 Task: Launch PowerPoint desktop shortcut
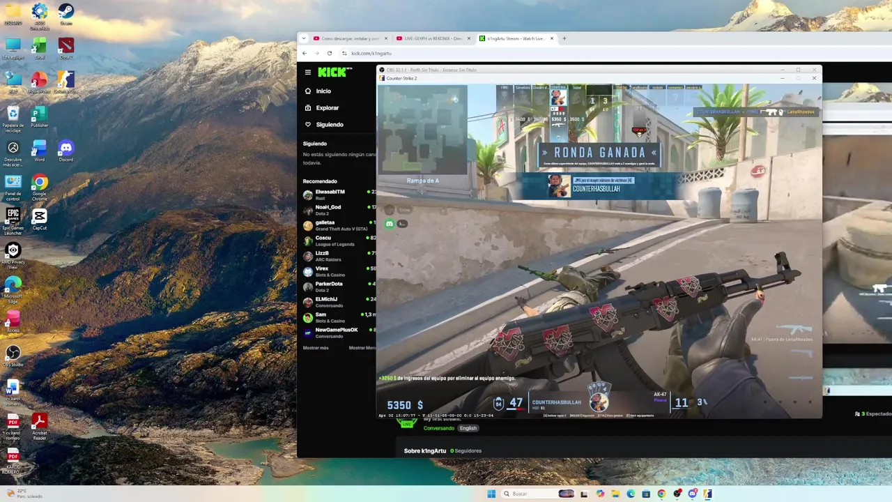pyautogui.click(x=40, y=82)
